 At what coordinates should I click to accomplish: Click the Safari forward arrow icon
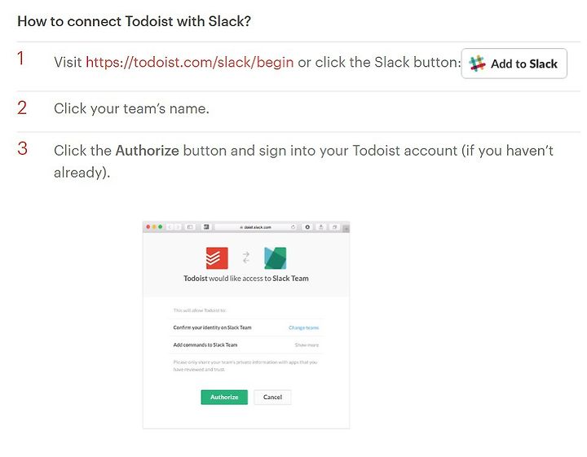(x=178, y=227)
